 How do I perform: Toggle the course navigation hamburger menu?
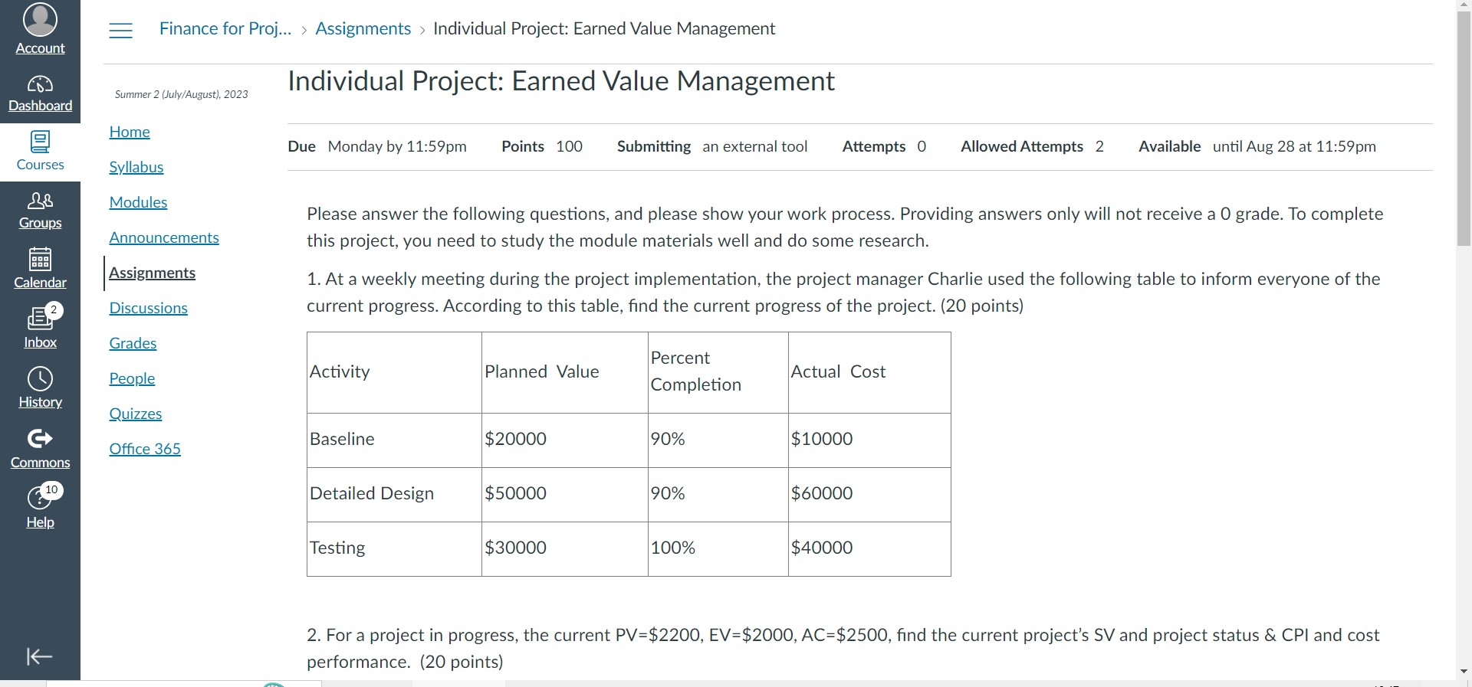(x=120, y=31)
